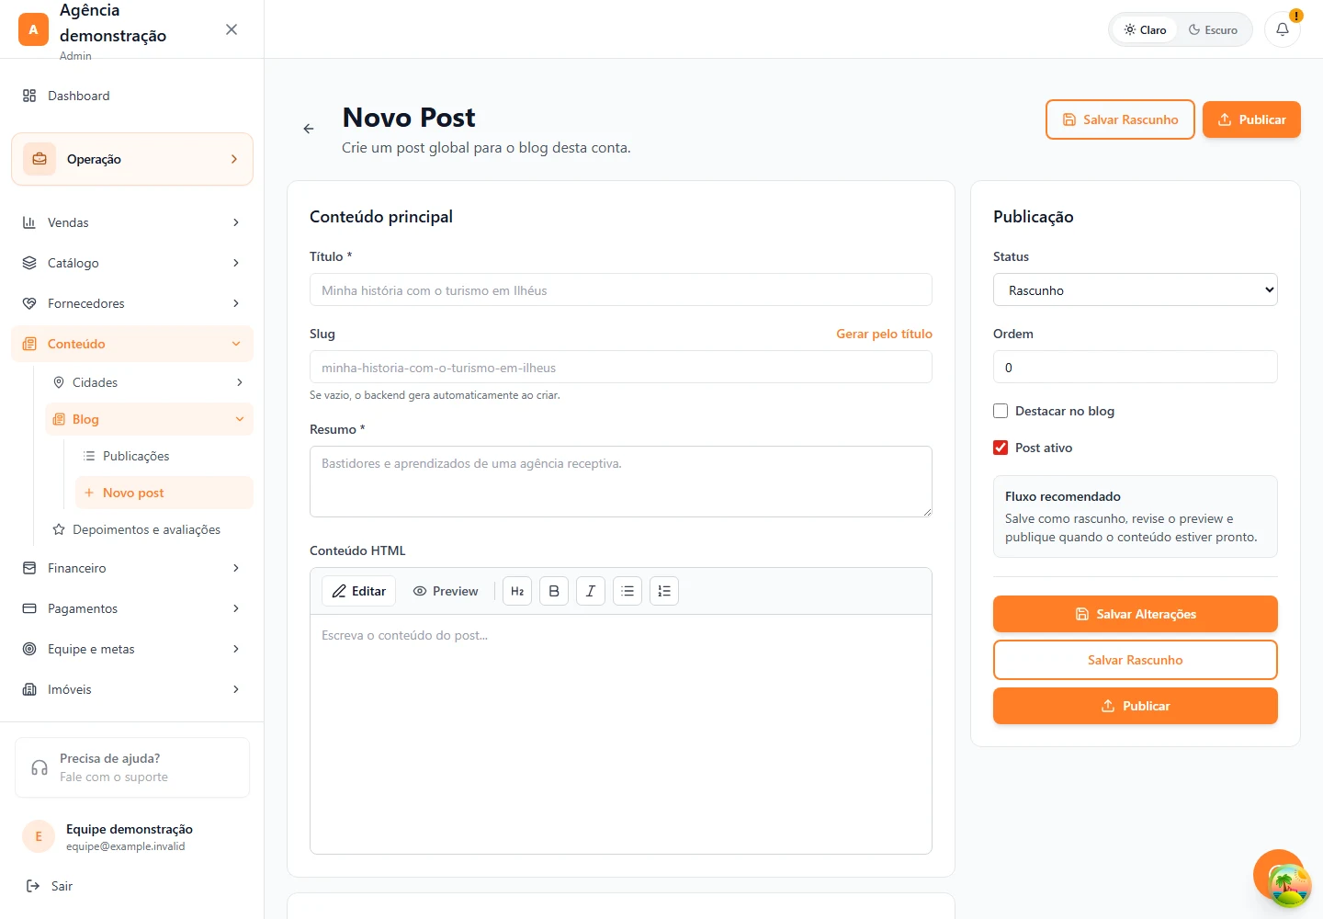Expand the Cidades submenu chevron

tap(240, 382)
